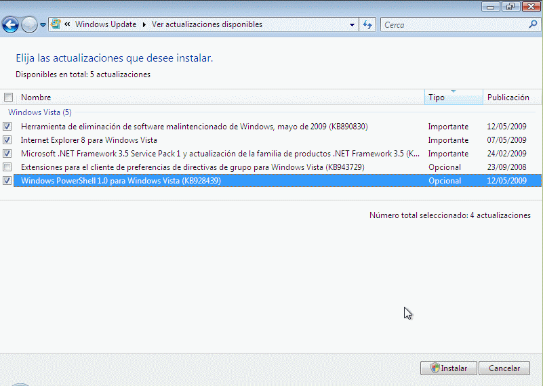Click the breadcrumb arrow after Windows Update

[x=144, y=24]
